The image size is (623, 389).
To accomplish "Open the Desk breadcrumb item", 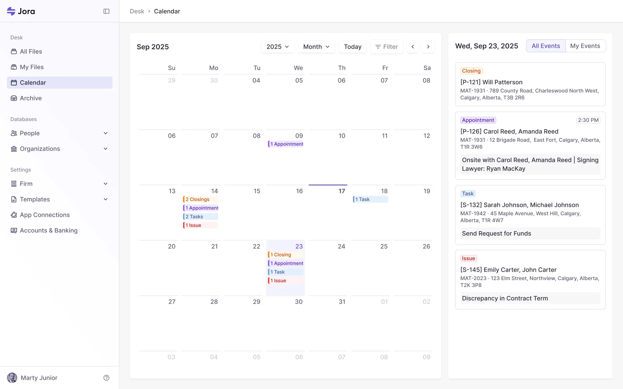I will point(137,11).
